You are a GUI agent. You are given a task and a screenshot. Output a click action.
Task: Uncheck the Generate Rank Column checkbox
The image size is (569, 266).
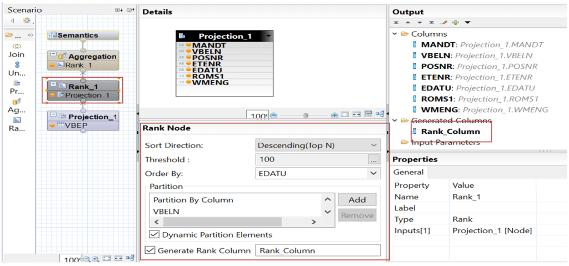149,250
